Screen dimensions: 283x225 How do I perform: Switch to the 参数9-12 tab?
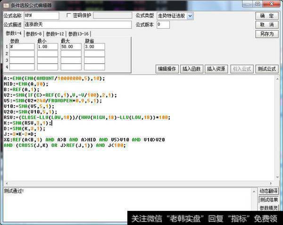click(56, 33)
